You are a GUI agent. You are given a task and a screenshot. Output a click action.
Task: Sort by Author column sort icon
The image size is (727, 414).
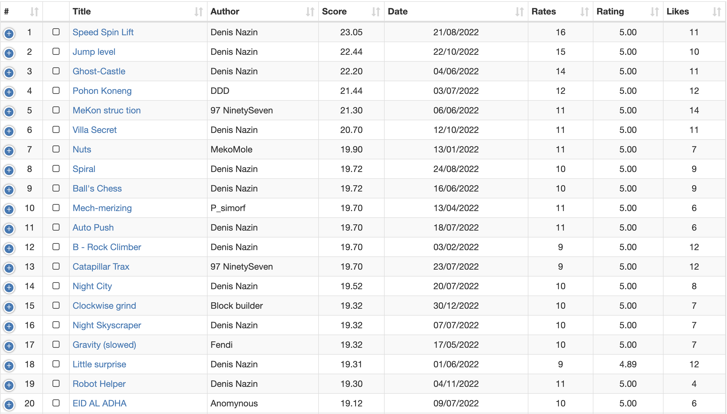point(310,12)
